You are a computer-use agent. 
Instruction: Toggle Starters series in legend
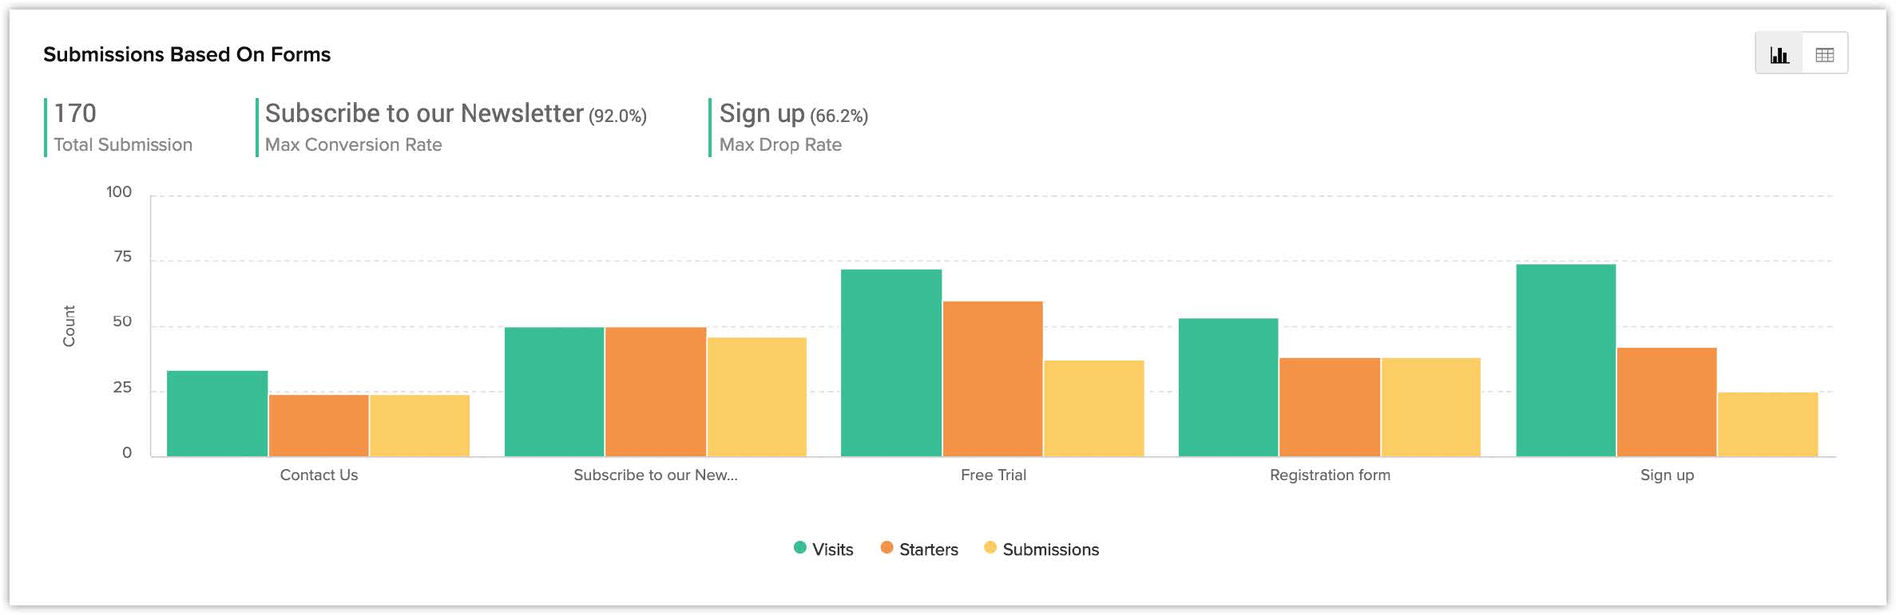coord(928,550)
